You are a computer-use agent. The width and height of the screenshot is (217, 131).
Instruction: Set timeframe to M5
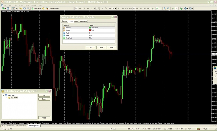[x=123, y=8]
